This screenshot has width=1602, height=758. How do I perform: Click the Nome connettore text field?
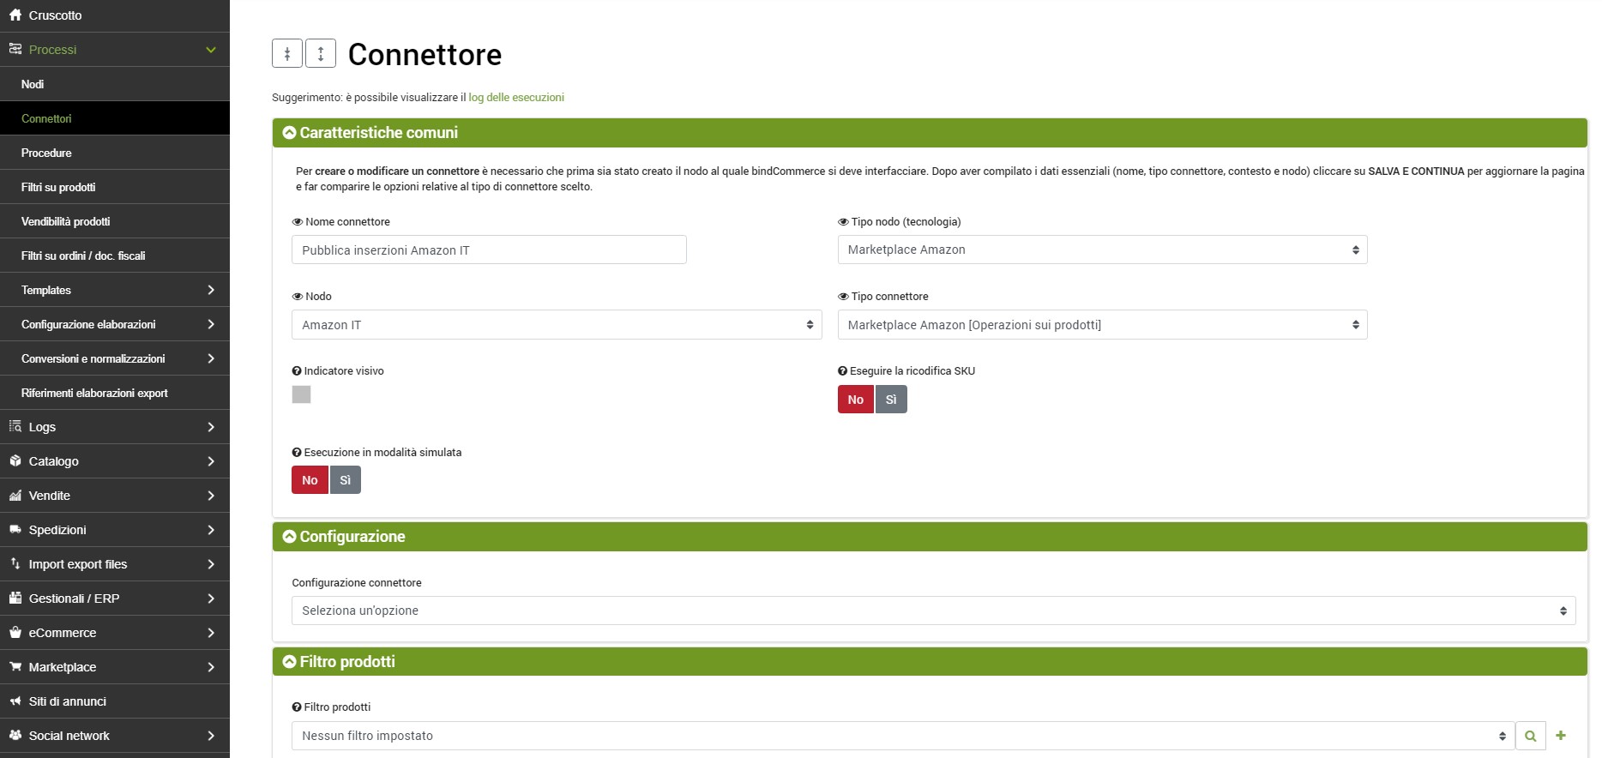(489, 250)
